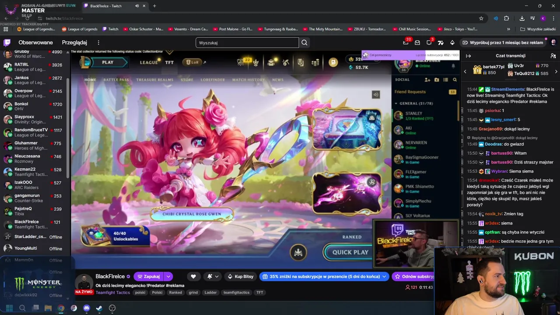Click the noxik_tv username in chat
This screenshot has height=315, width=560.
click(x=493, y=214)
